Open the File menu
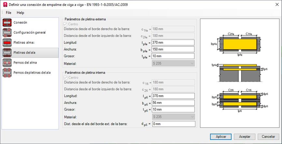 pyautogui.click(x=8, y=13)
